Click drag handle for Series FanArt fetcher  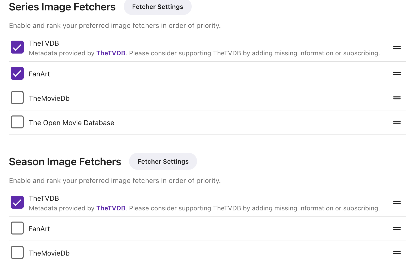coord(397,74)
